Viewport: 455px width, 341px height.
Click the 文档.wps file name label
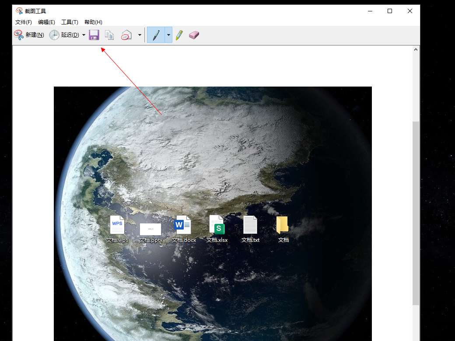point(117,240)
